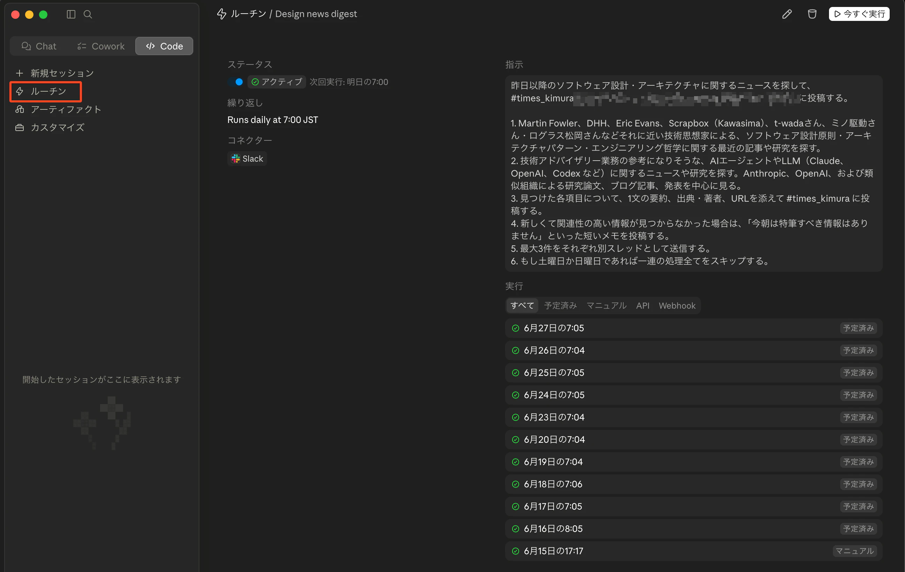Click the ルーチン breadcrumb lightning icon

[x=221, y=14]
